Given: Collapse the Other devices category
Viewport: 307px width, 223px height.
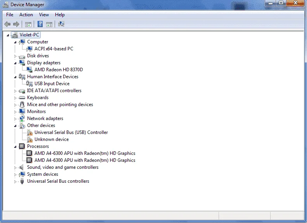Looking at the screenshot, I should click(x=15, y=126).
